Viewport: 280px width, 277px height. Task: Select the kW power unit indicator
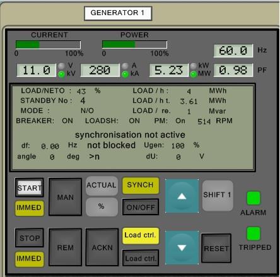[x=194, y=66]
